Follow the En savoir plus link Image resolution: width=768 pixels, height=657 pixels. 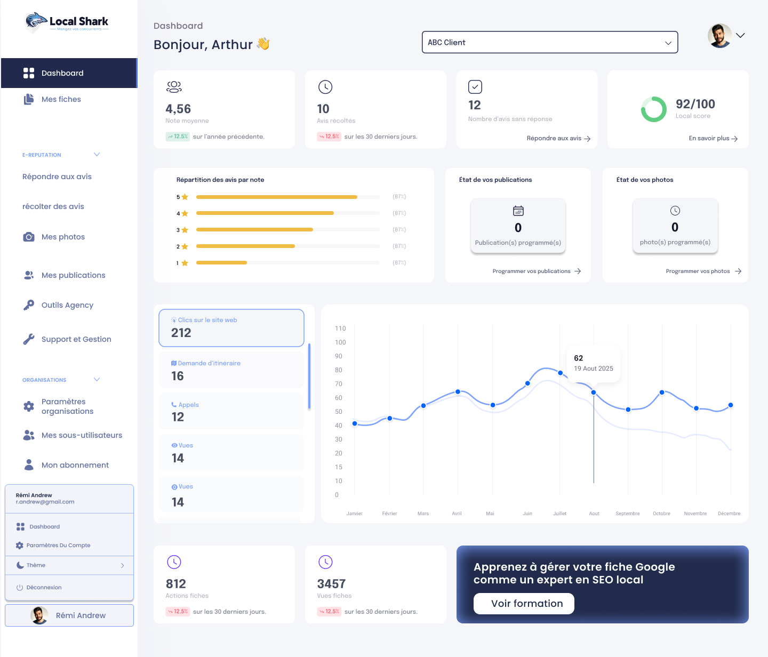713,138
